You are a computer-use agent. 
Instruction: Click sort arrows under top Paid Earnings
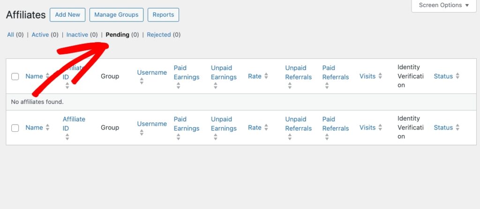(x=179, y=86)
